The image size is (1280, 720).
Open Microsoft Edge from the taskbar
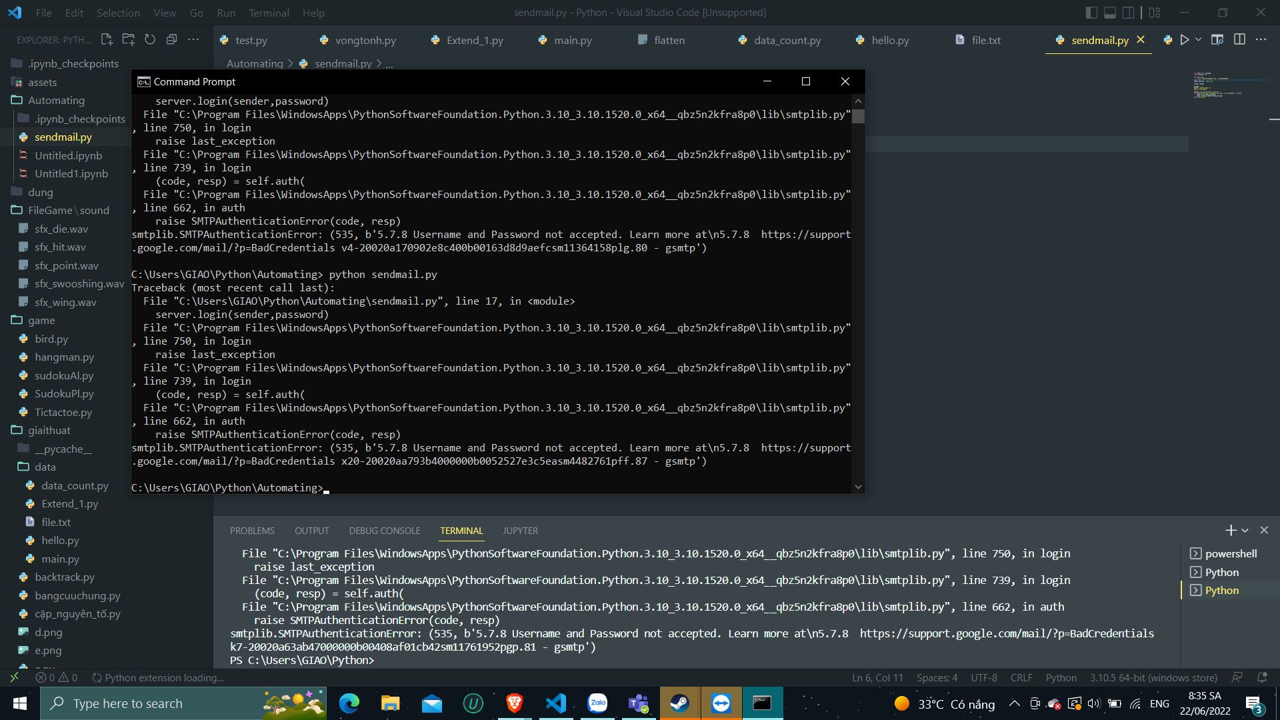tap(349, 703)
